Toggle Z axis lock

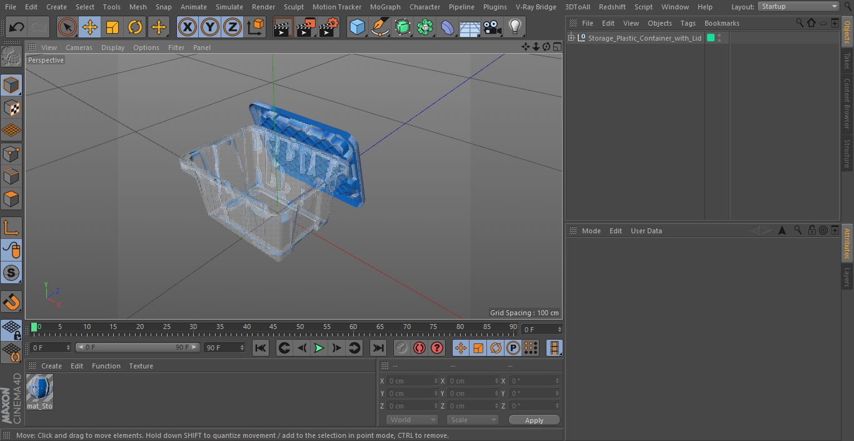233,27
